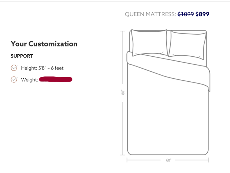Click the headboard above the pillows
This screenshot has height=173, width=230.
(168, 31)
